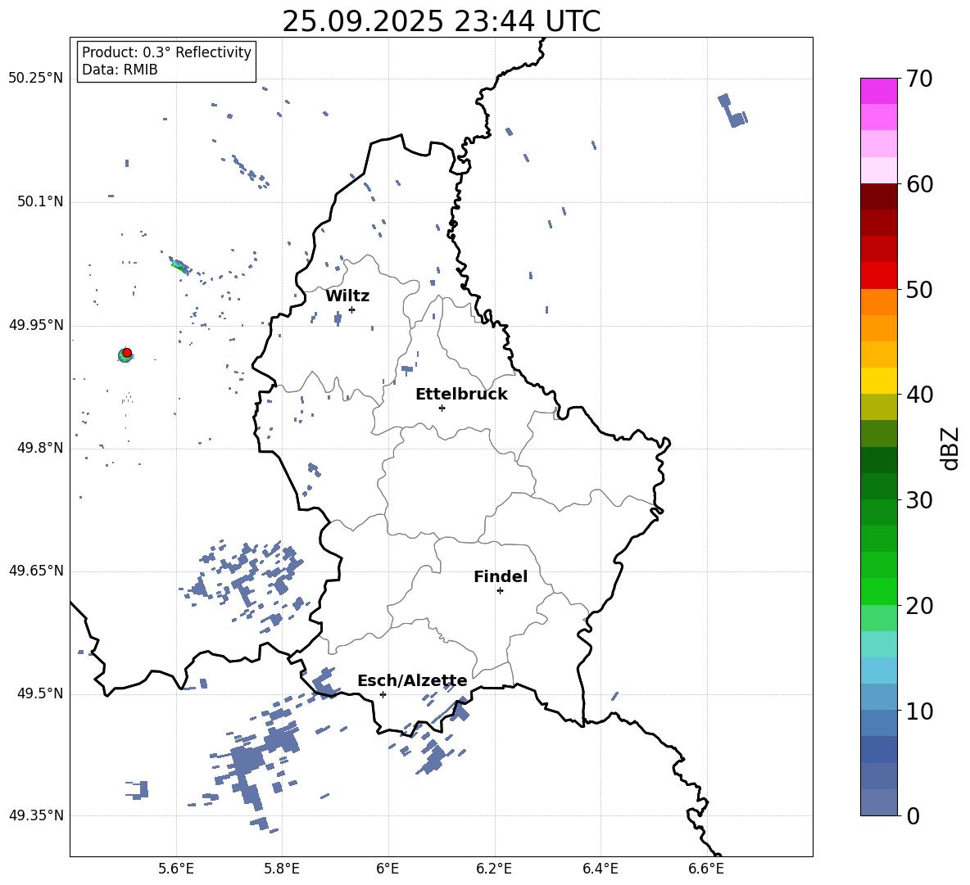Click the 6°E longitude label
The width and height of the screenshot is (970, 885).
[388, 869]
